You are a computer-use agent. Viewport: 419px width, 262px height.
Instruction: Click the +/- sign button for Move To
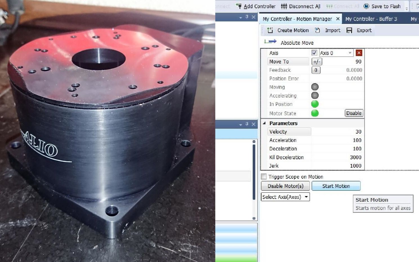pyautogui.click(x=317, y=62)
